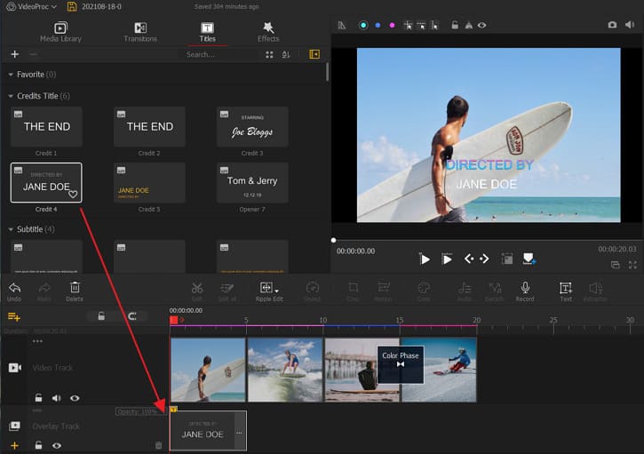Image resolution: width=644 pixels, height=454 pixels.
Task: Switch to the Transitions tab
Action: coord(140,32)
